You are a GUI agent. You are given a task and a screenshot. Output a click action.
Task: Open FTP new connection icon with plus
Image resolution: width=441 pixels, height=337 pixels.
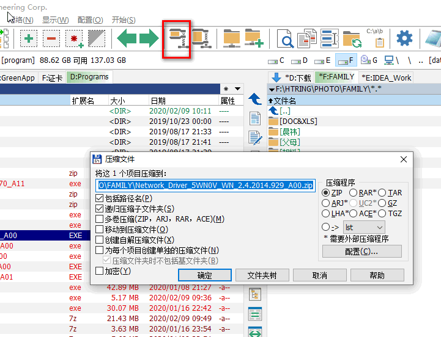tap(254, 38)
